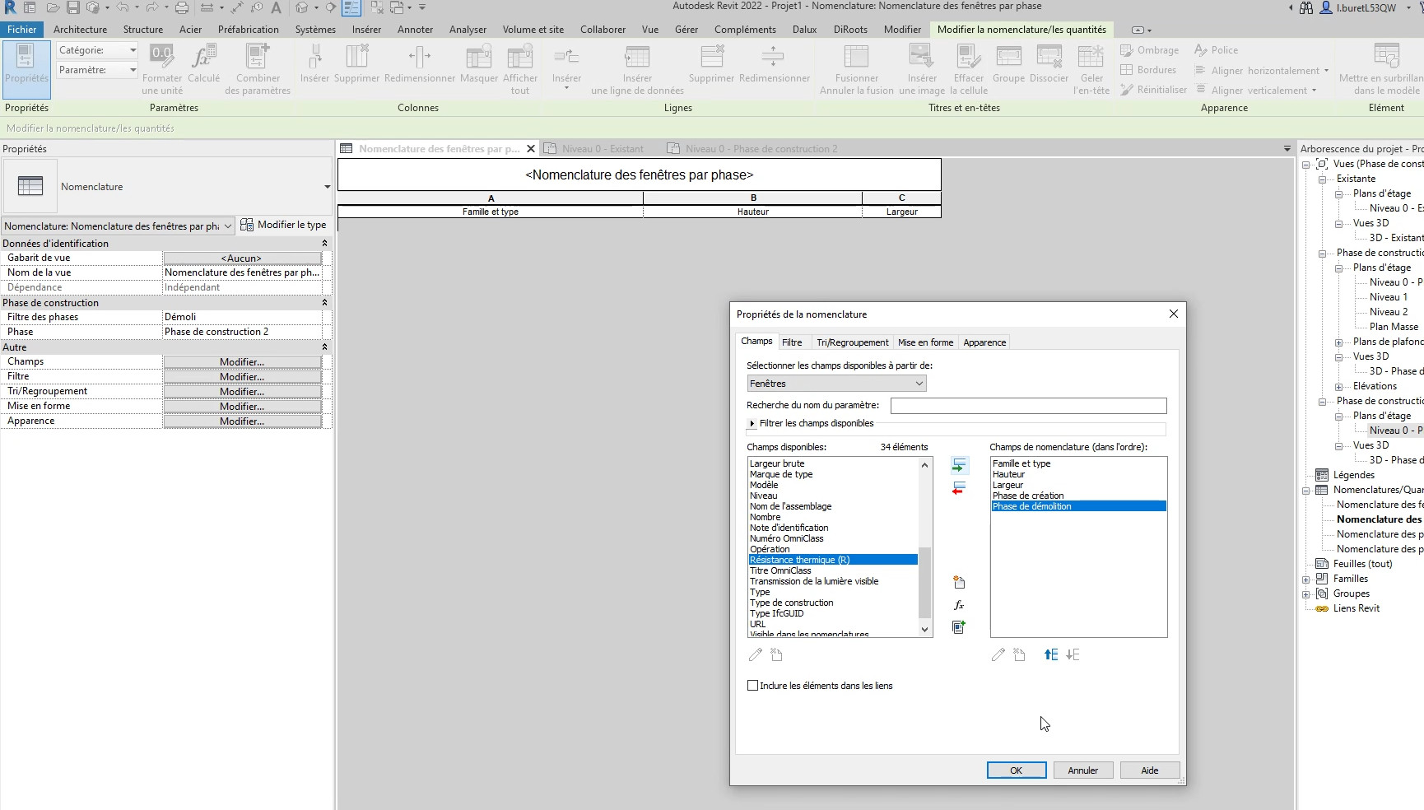
Task: Open the Nomenclature type selector dropdown
Action: click(x=327, y=187)
